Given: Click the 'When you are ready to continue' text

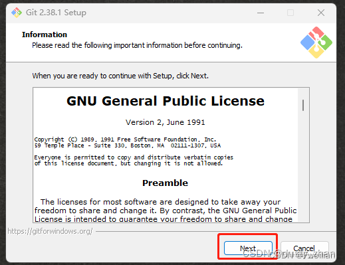Looking at the screenshot, I should (120, 76).
